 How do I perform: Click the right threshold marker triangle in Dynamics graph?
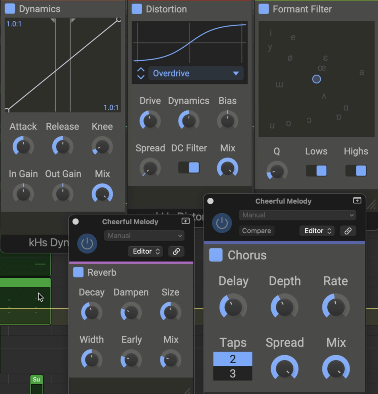pos(73,20)
